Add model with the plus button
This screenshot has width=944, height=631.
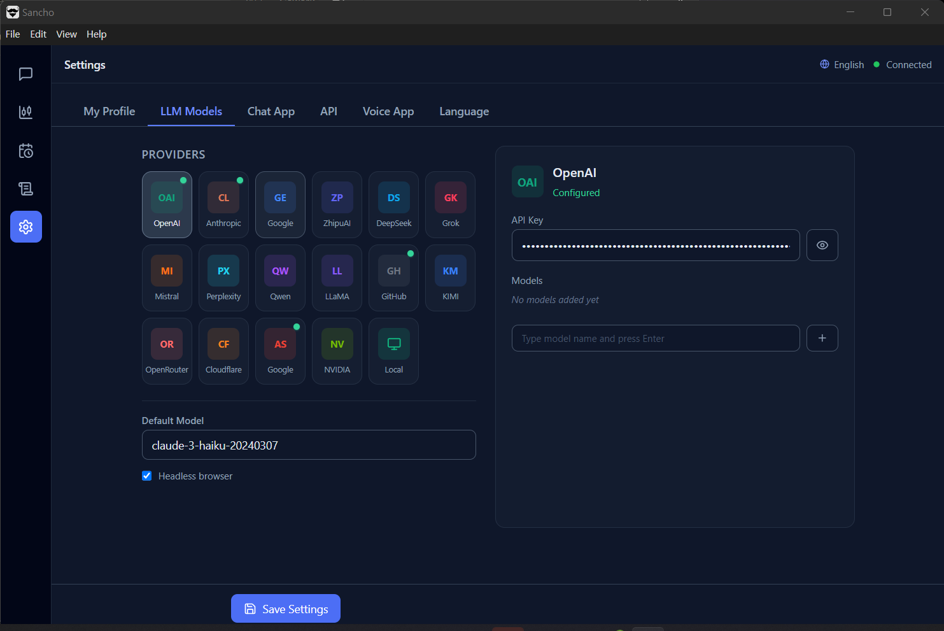pyautogui.click(x=822, y=338)
